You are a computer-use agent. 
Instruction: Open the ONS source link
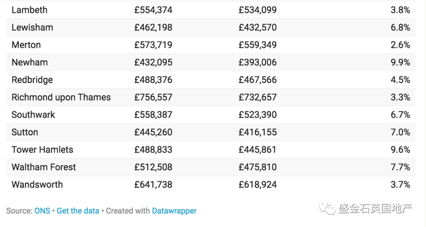click(42, 210)
